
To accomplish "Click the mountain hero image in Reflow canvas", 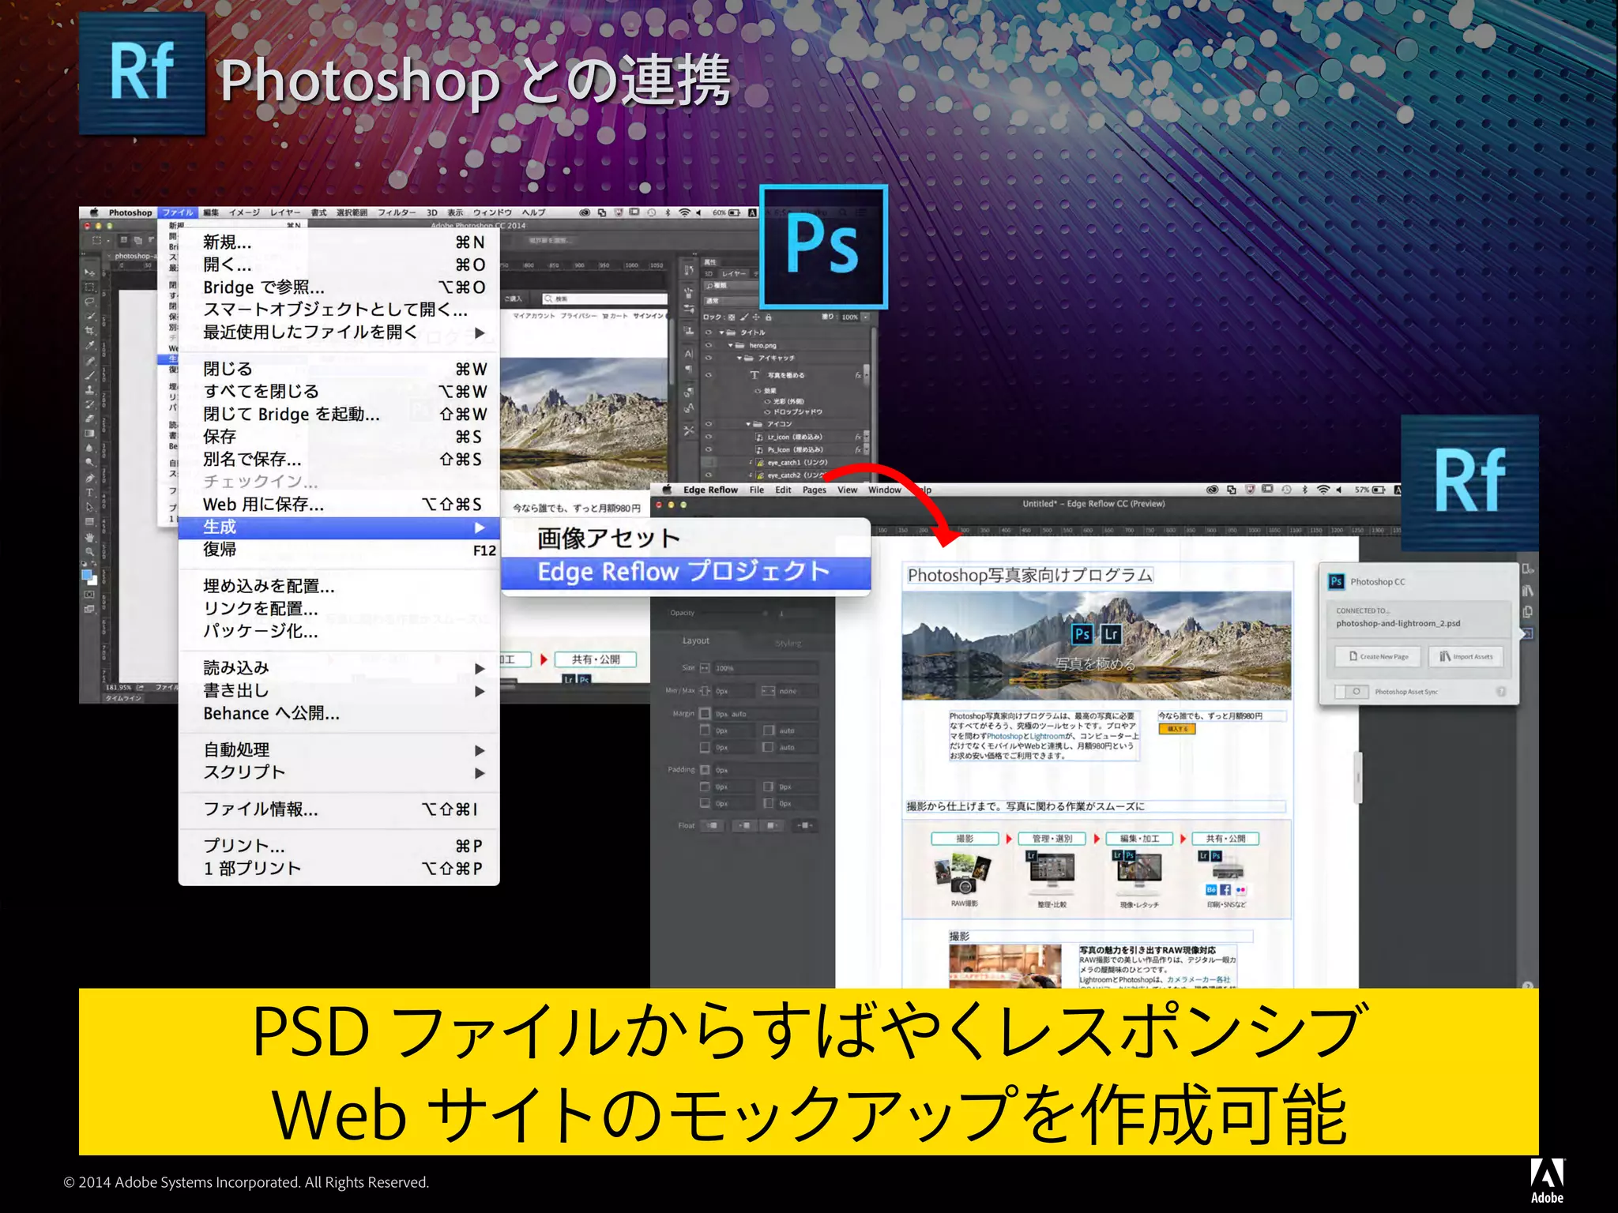I will coord(1097,646).
